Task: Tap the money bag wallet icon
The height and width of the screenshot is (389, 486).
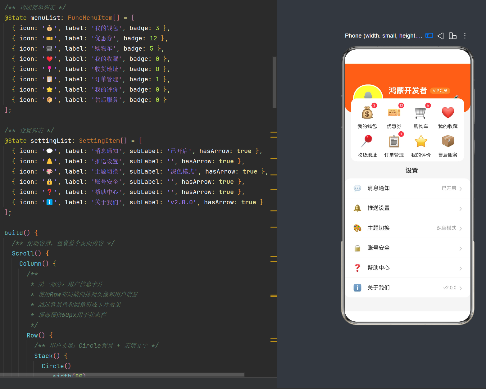Action: pyautogui.click(x=367, y=112)
